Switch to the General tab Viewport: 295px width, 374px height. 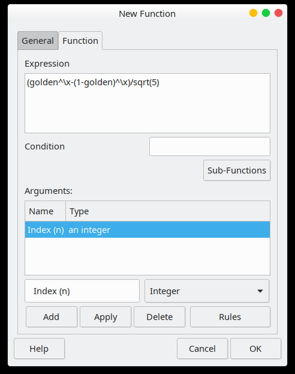pos(38,41)
